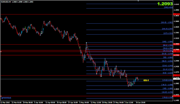Viewport: 180px width, 104px height.
Task: Click the 1.2275 price scale value
Action: click(176, 72)
